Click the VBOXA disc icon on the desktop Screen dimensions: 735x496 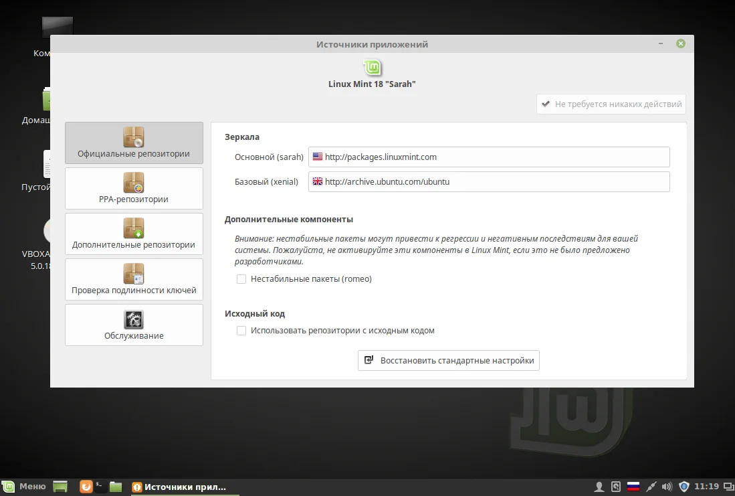47,230
